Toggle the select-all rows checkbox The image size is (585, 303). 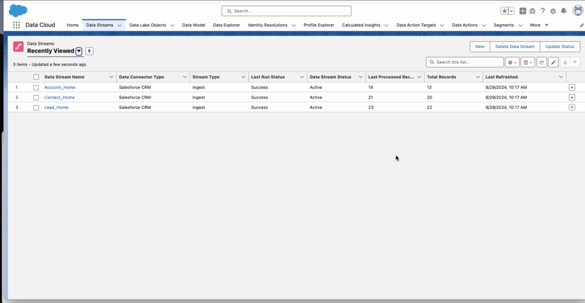coord(36,77)
